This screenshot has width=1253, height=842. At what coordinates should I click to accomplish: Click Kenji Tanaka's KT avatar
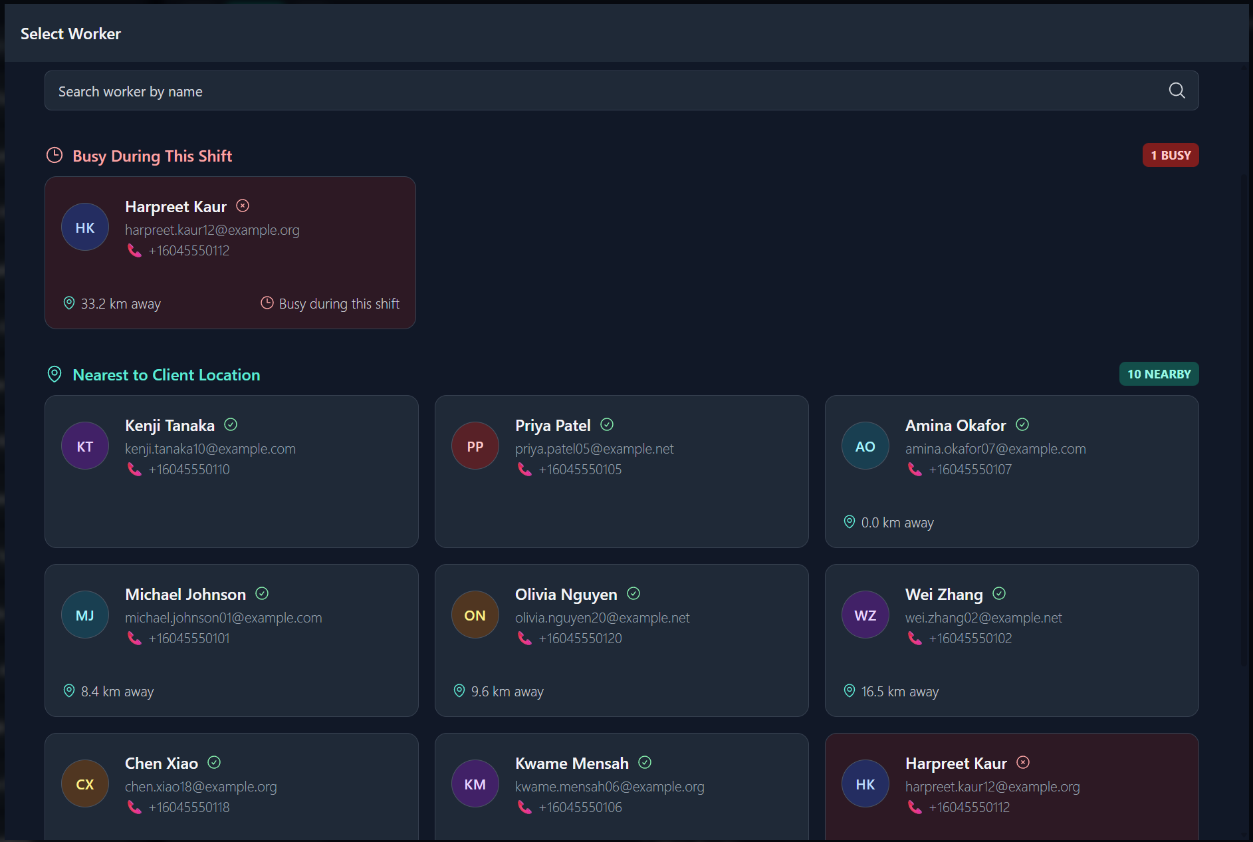pyautogui.click(x=84, y=446)
